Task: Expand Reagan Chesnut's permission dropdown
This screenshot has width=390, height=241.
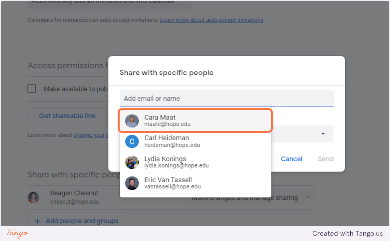Action: coord(308,197)
